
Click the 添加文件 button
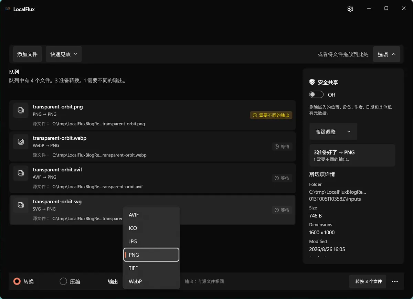pyautogui.click(x=27, y=54)
